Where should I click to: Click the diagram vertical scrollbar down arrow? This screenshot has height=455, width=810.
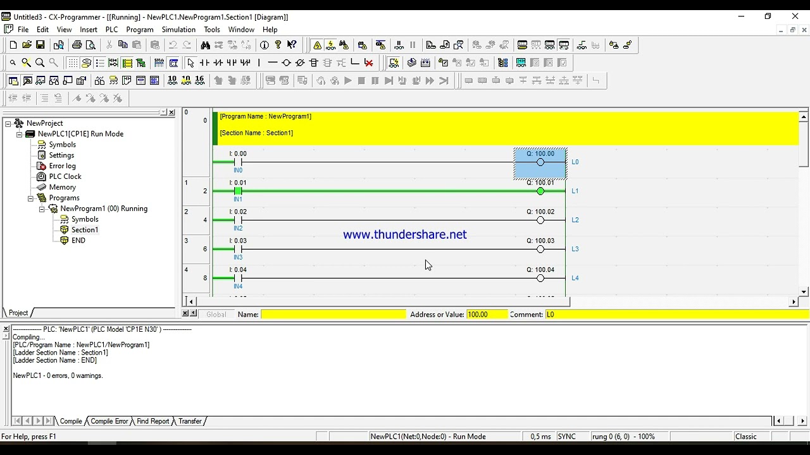(x=804, y=292)
